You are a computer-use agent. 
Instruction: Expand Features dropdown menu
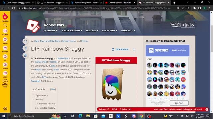click(92, 31)
